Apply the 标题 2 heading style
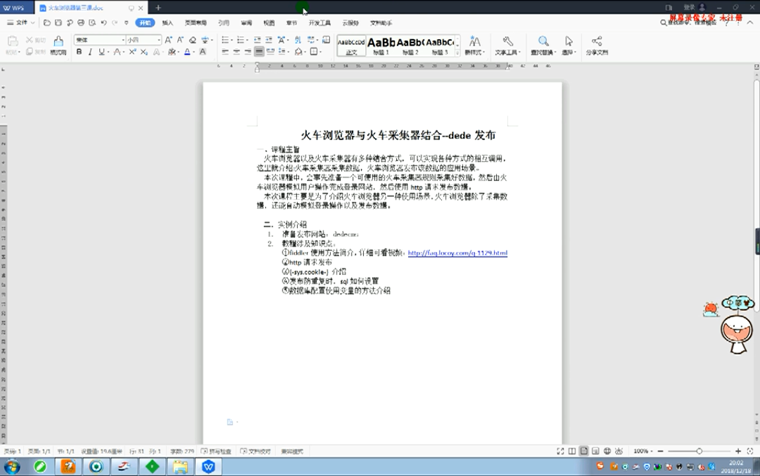This screenshot has height=476, width=760. (x=410, y=46)
